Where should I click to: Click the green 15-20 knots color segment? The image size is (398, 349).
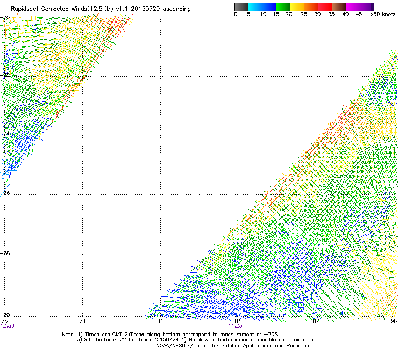click(283, 6)
